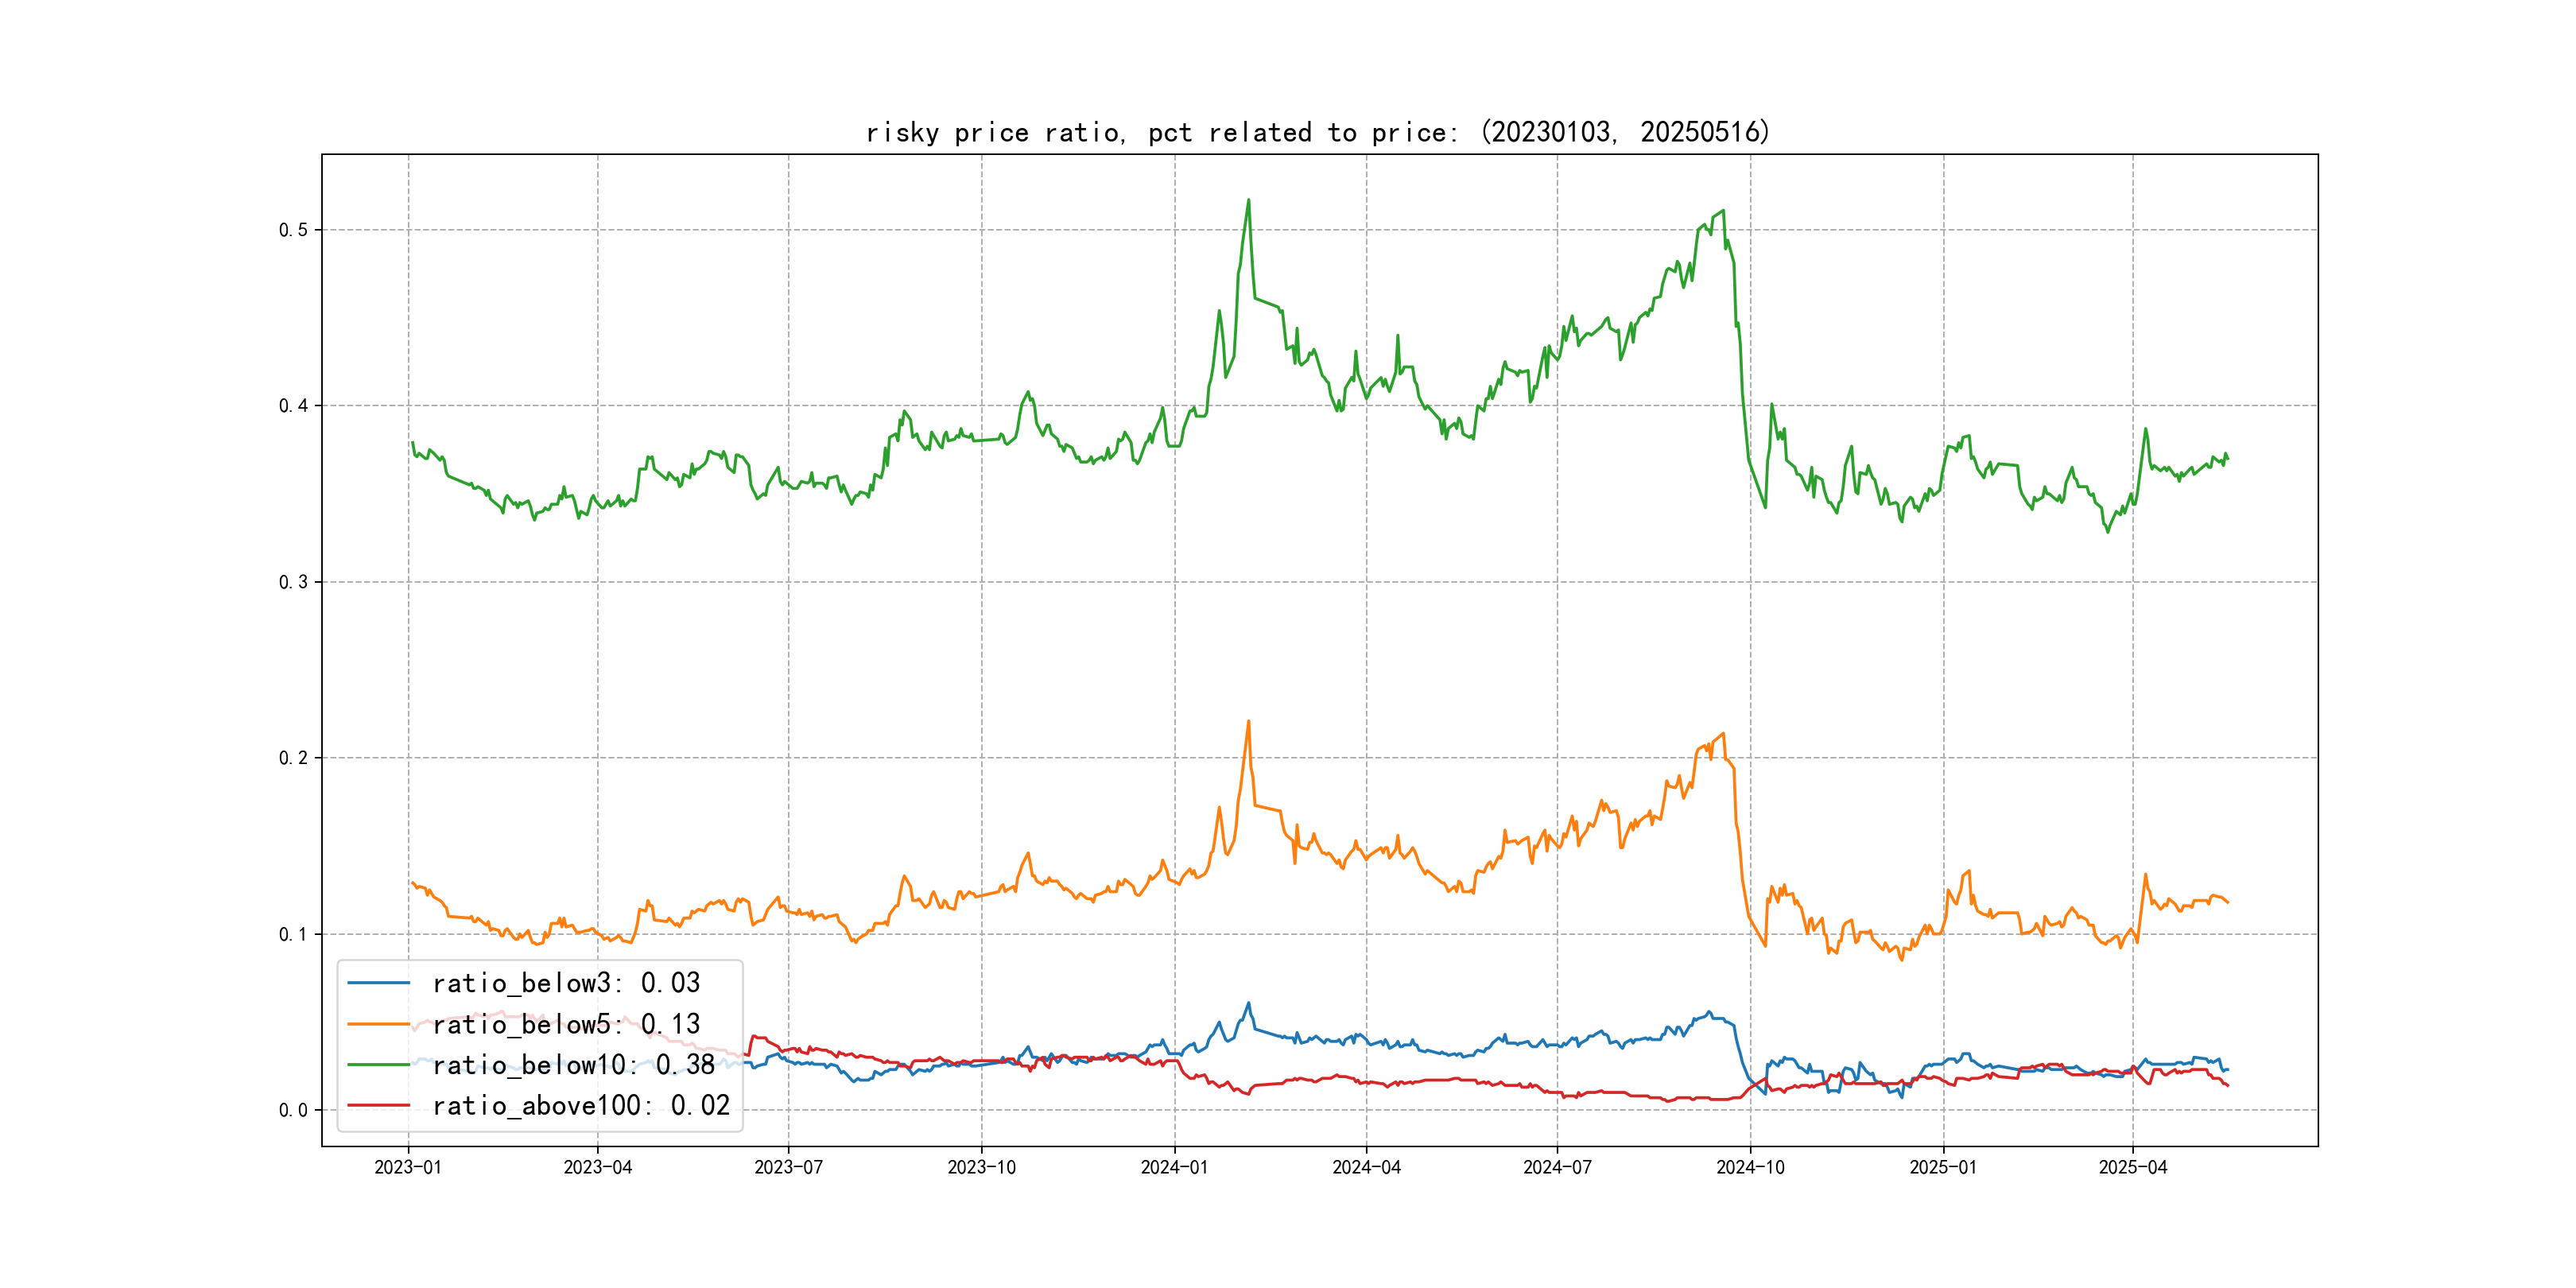The image size is (2576, 1288).
Task: Click the 2025-04 x-axis tick label
Action: [2132, 1167]
